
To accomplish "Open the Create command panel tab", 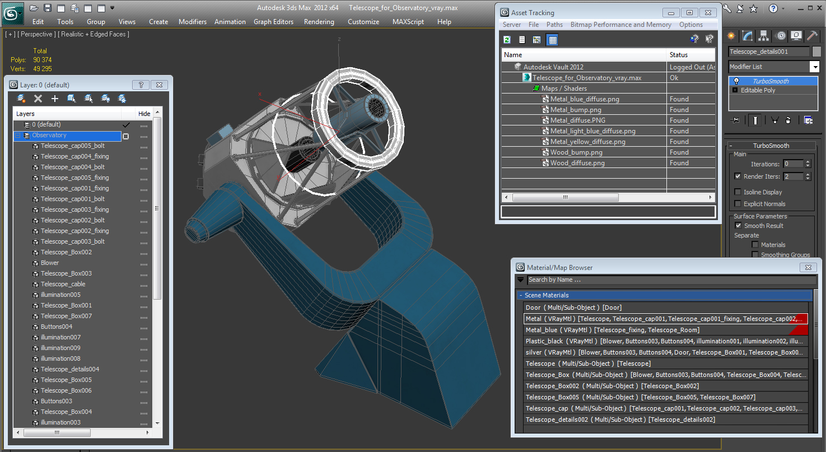I will pos(731,36).
